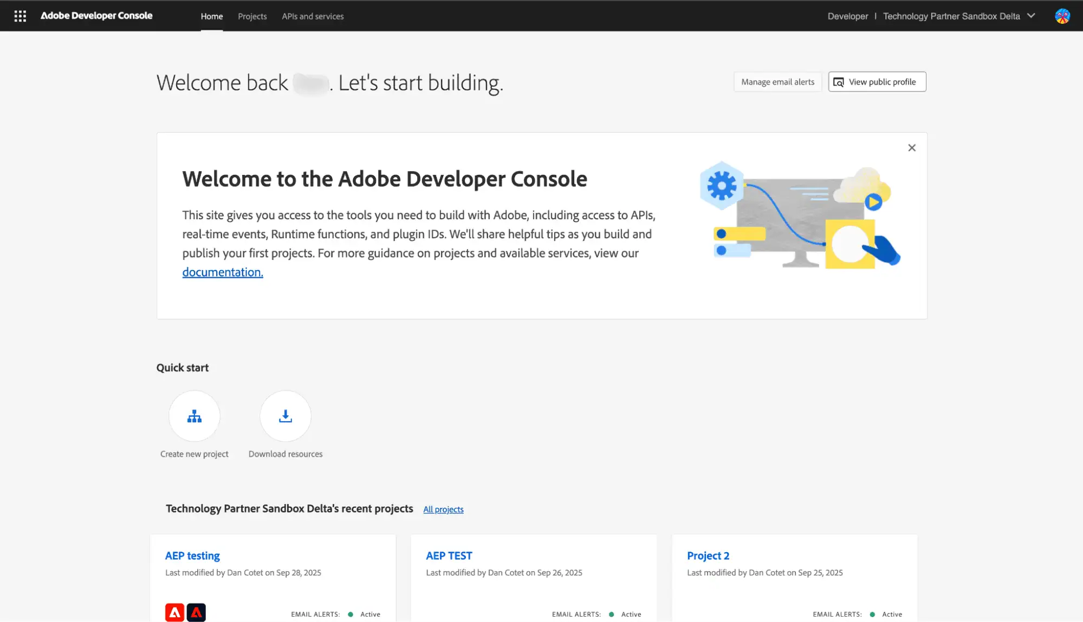
Task: Open the Adobe app launcher grid icon
Action: (x=20, y=16)
